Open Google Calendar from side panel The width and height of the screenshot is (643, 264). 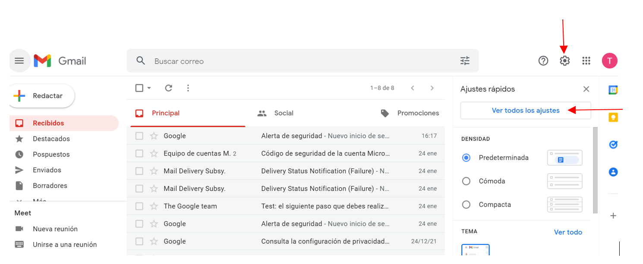(613, 90)
